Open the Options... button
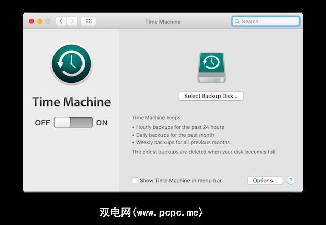Image resolution: width=326 pixels, height=225 pixels. [265, 181]
